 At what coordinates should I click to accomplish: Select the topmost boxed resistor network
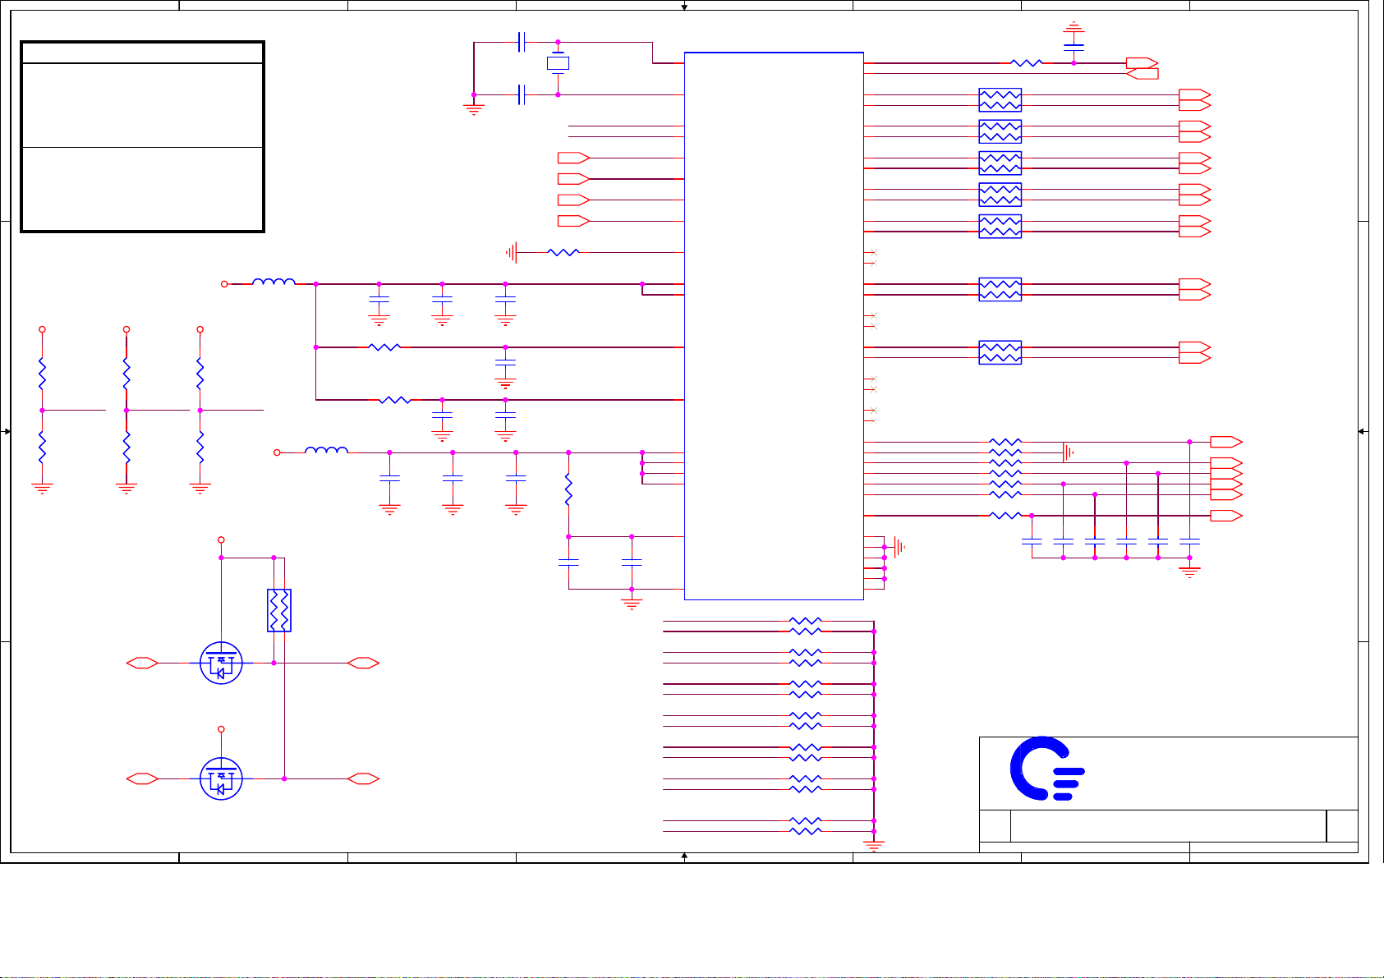pyautogui.click(x=1000, y=100)
